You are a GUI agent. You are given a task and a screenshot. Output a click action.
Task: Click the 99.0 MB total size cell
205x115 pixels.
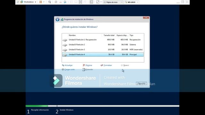tap(111, 45)
